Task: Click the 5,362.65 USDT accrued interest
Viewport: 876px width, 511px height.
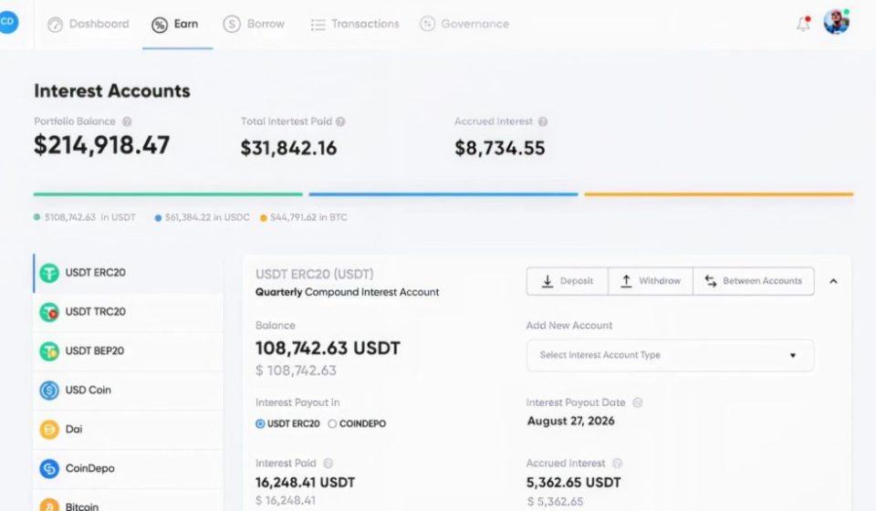Action: click(x=573, y=483)
